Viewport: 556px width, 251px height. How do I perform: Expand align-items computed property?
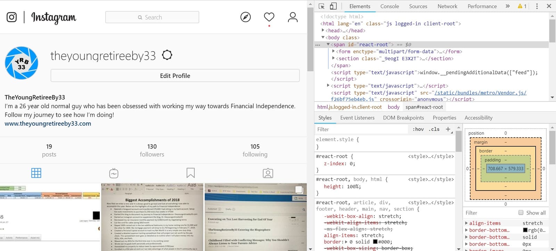[467, 223]
